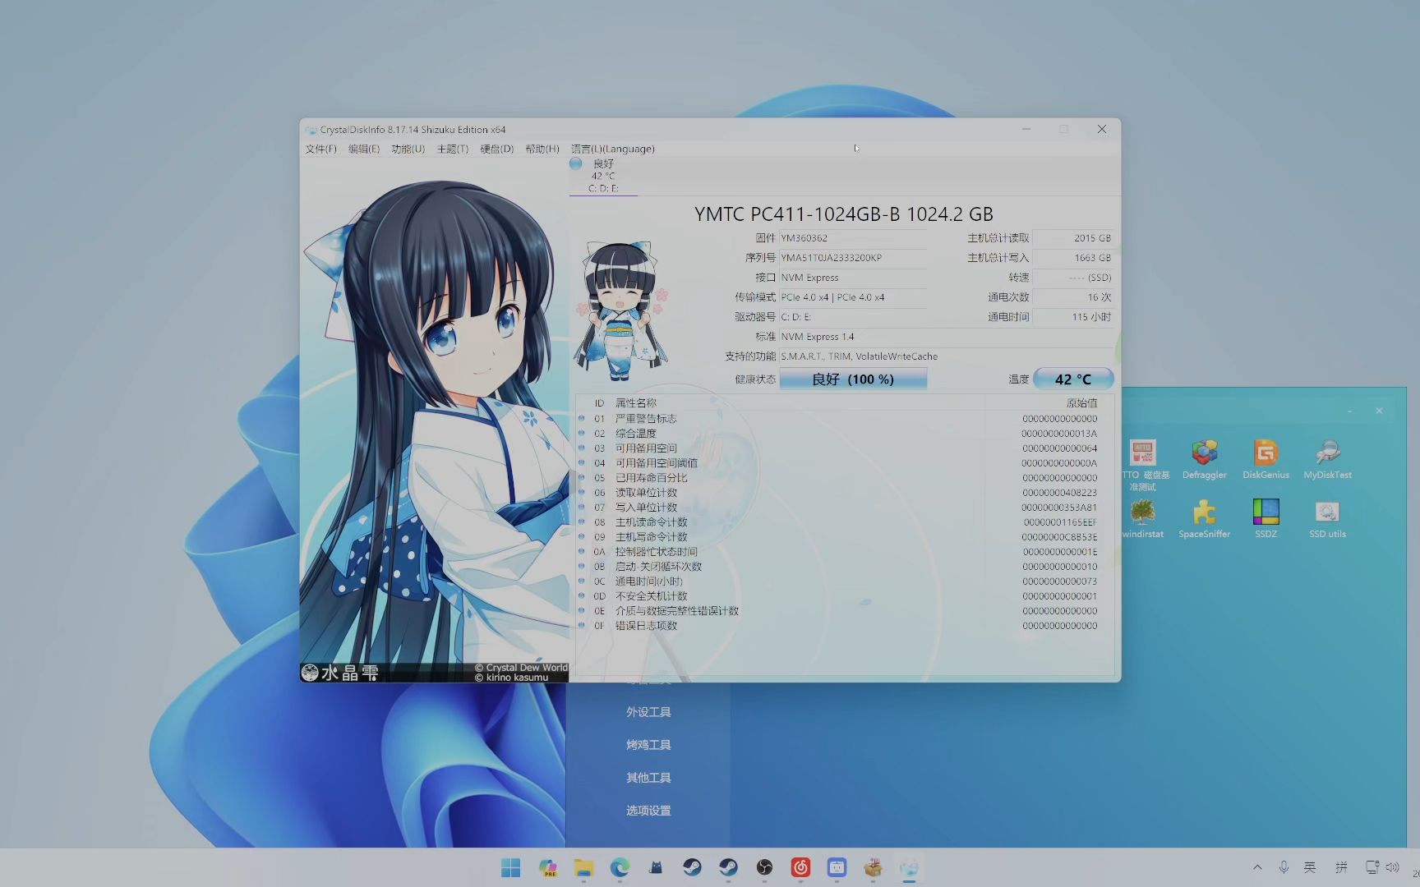Click power-on hours value 115 小时
The image size is (1420, 887).
pyautogui.click(x=1073, y=317)
